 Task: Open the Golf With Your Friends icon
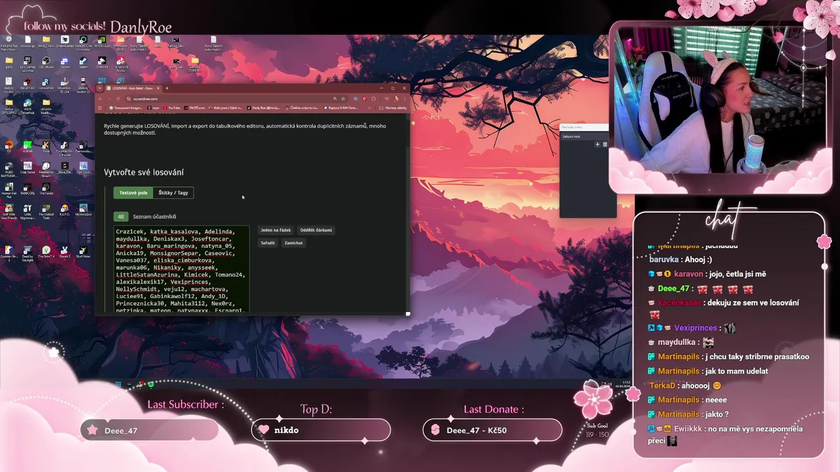point(9,212)
